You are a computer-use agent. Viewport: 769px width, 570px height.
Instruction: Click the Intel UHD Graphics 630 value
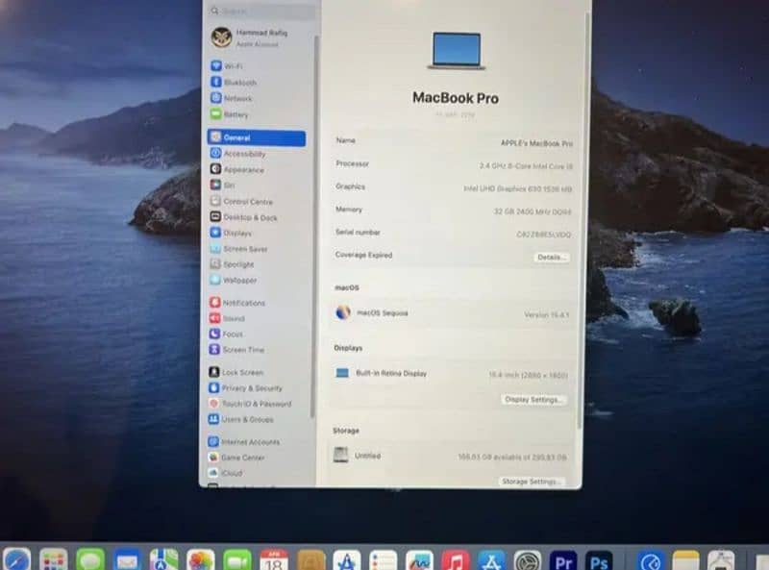517,188
